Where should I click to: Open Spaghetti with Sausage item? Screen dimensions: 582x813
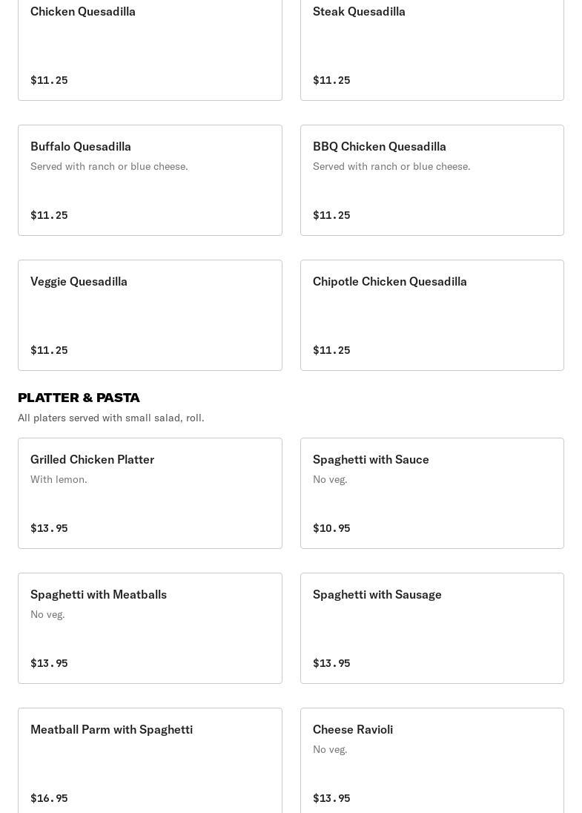431,628
